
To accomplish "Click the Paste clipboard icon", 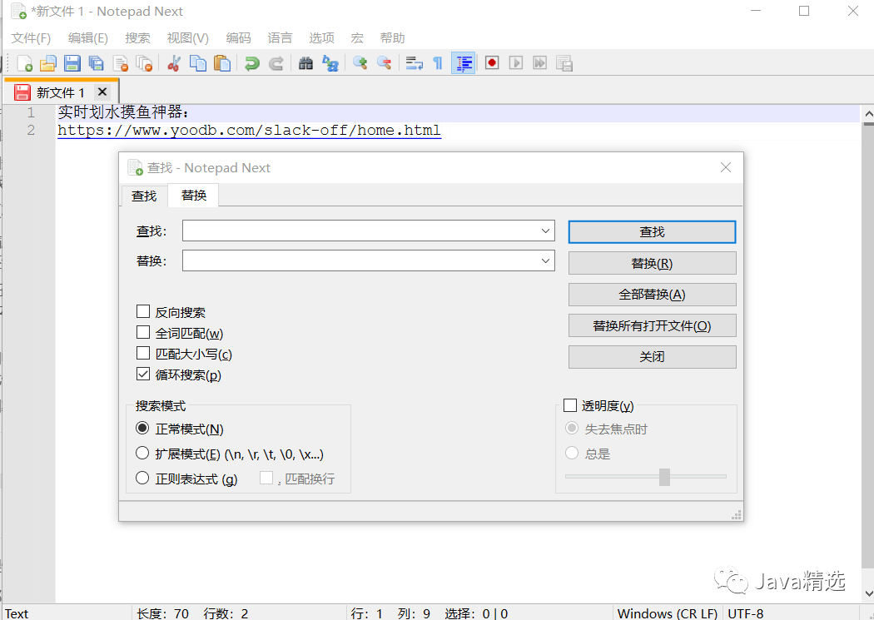I will click(222, 63).
